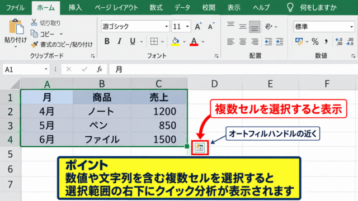Open the ファイル (File) tab

click(15, 8)
